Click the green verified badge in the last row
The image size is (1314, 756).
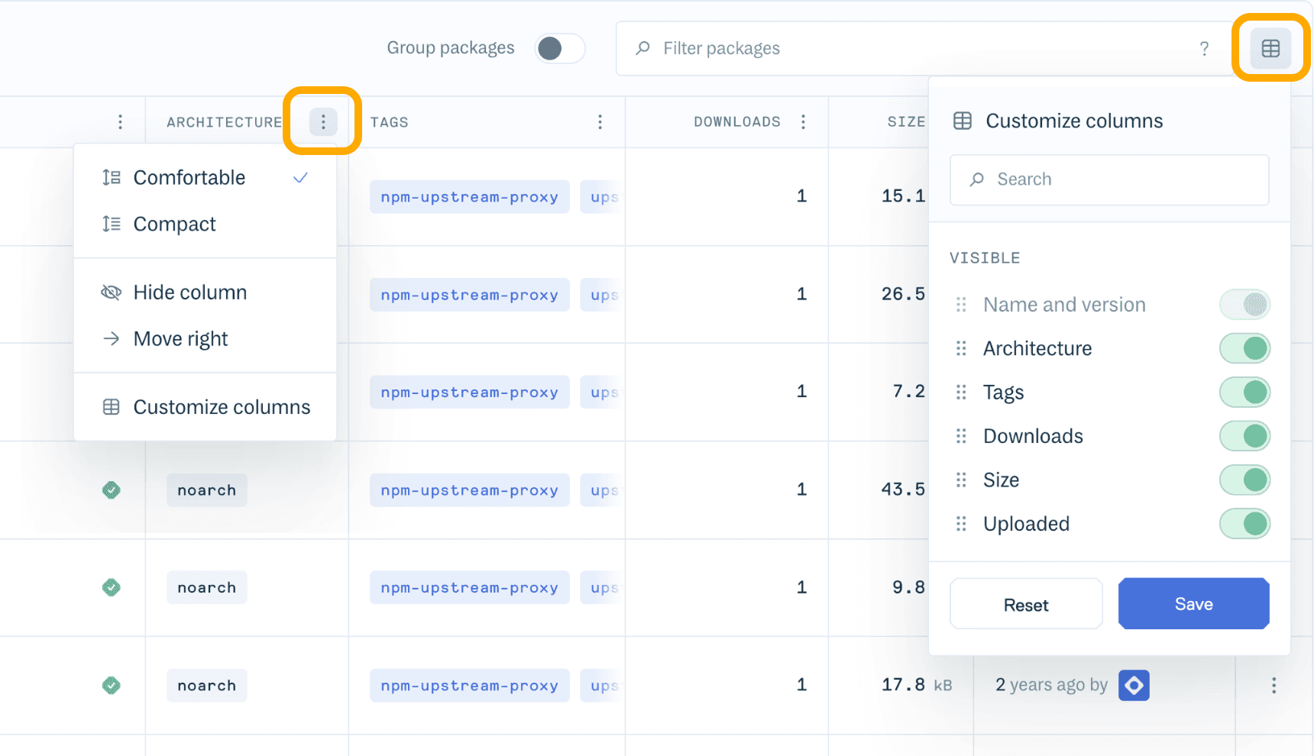click(x=112, y=685)
